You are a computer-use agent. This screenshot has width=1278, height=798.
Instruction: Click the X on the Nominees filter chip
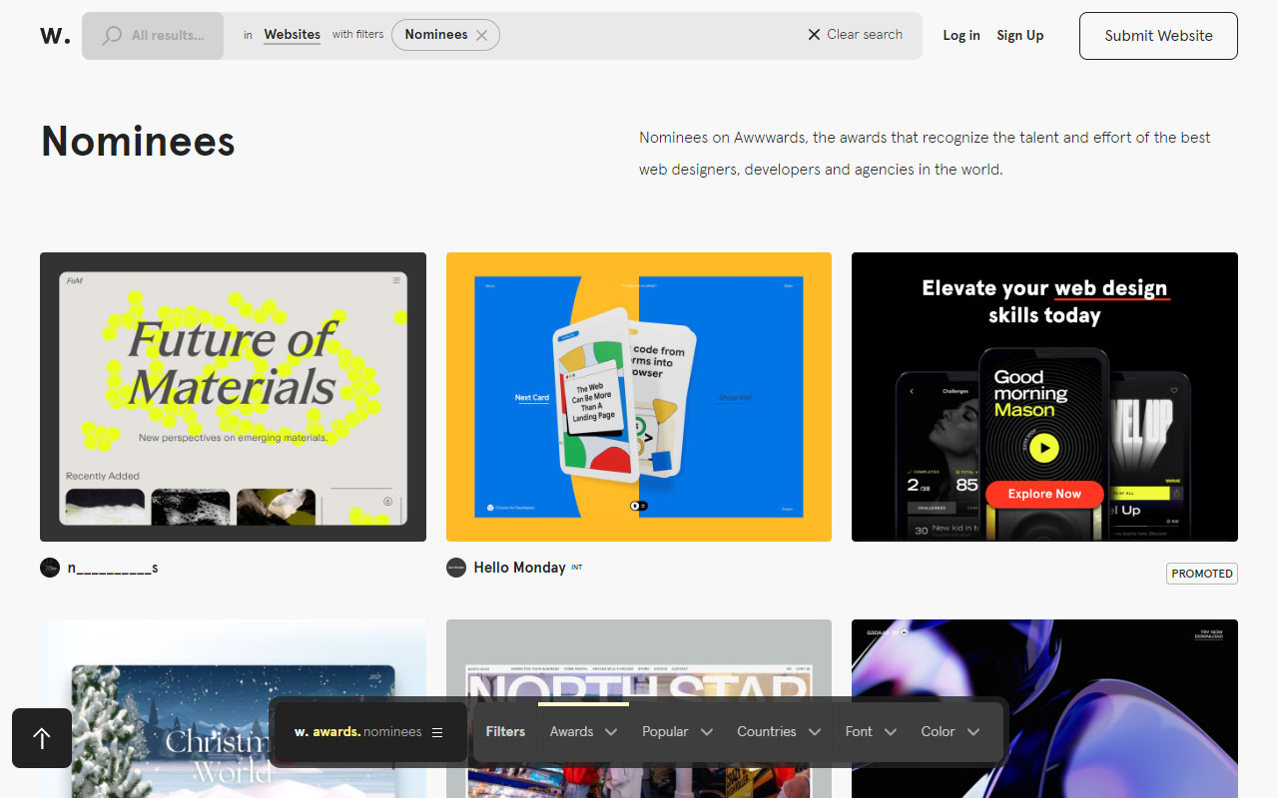tap(482, 34)
